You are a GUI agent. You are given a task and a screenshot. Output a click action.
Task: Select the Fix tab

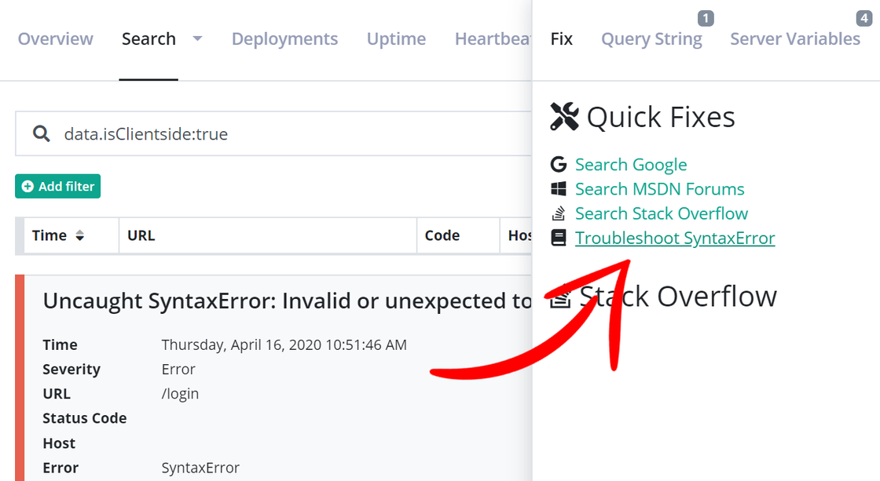[x=561, y=38]
